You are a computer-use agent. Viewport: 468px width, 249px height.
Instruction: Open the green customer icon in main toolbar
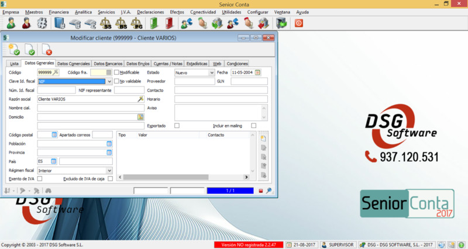(11, 23)
